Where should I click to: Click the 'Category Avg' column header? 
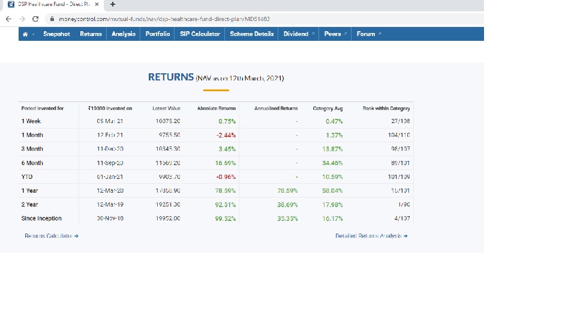pos(327,109)
